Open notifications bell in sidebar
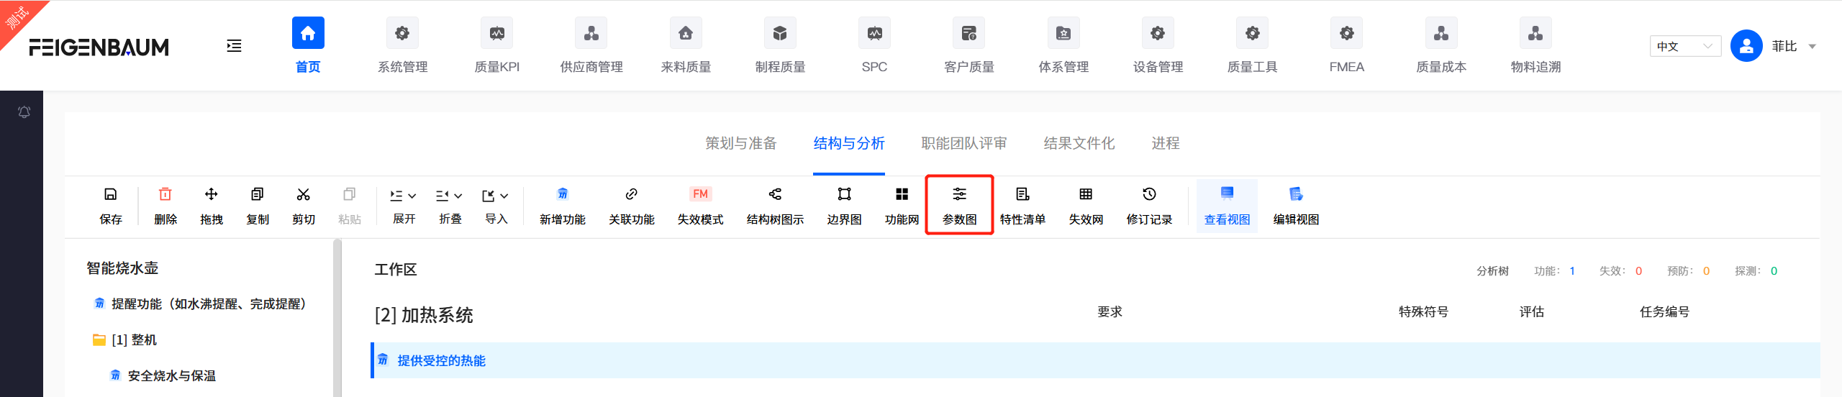 (x=24, y=111)
